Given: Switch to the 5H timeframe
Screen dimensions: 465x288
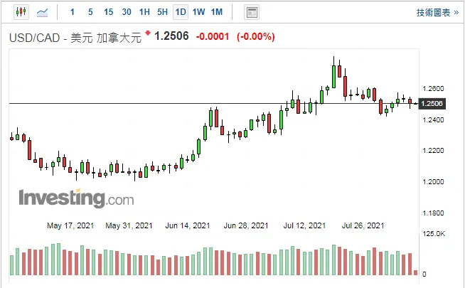Looking at the screenshot, I should tap(163, 12).
